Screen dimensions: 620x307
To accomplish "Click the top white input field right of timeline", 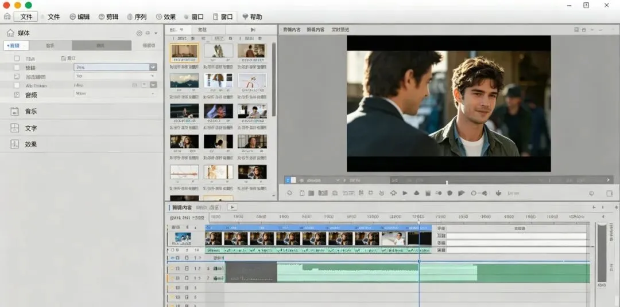I will [x=516, y=235].
